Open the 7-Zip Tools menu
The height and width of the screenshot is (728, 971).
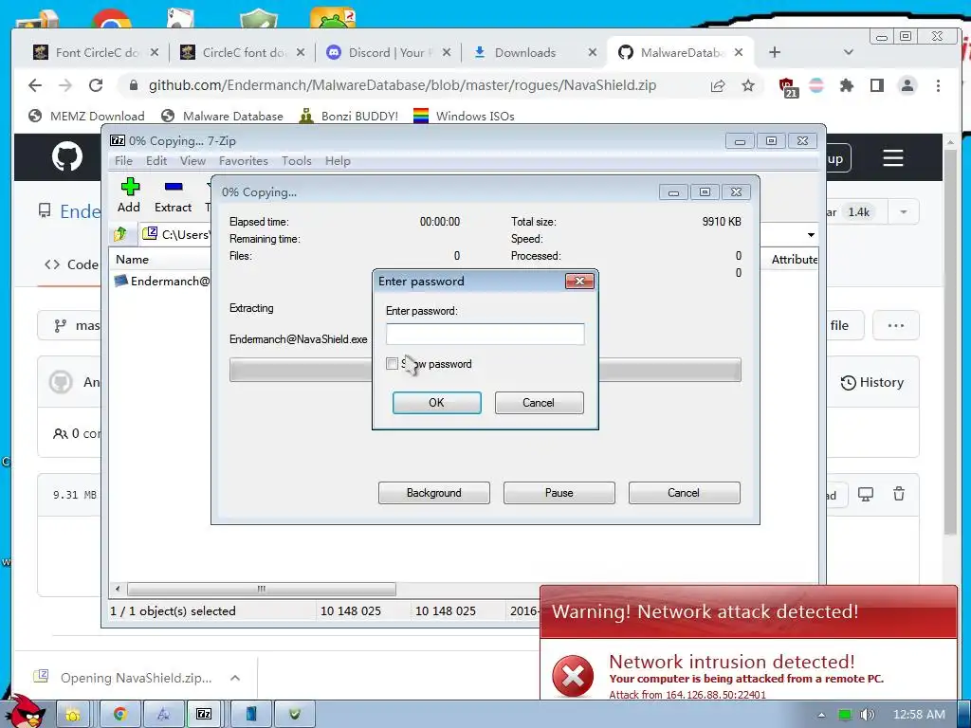coord(296,161)
